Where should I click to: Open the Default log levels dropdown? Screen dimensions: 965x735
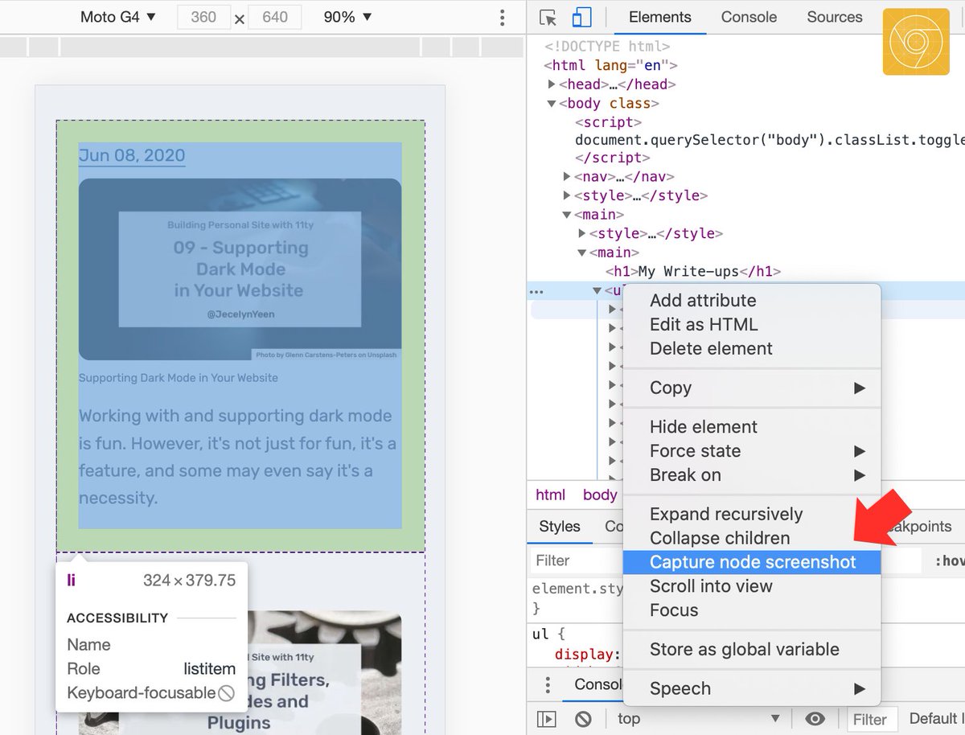tap(937, 719)
